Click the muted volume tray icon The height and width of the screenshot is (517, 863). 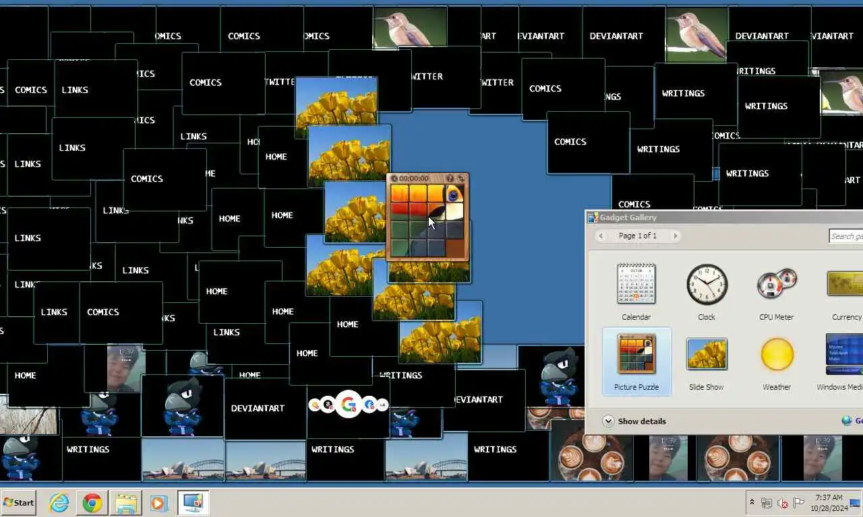[783, 502]
